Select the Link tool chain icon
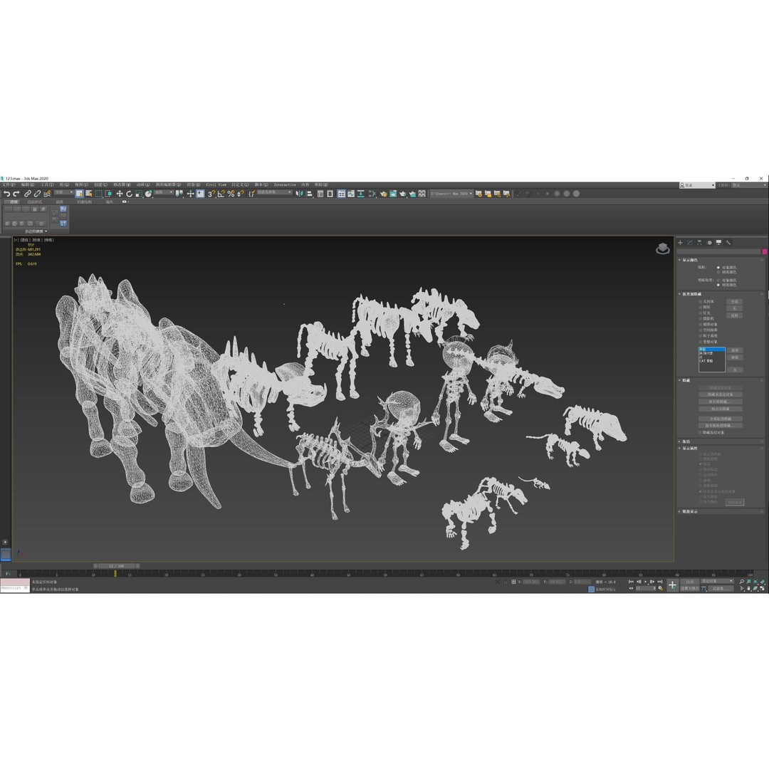The height and width of the screenshot is (769, 769). [x=28, y=194]
